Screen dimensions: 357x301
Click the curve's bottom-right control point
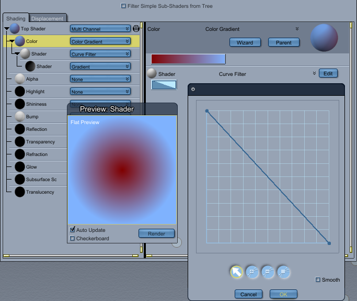pyautogui.click(x=329, y=243)
